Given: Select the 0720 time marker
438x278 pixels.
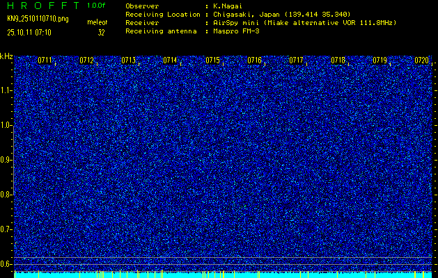Looking at the screenshot, I should tap(421, 60).
